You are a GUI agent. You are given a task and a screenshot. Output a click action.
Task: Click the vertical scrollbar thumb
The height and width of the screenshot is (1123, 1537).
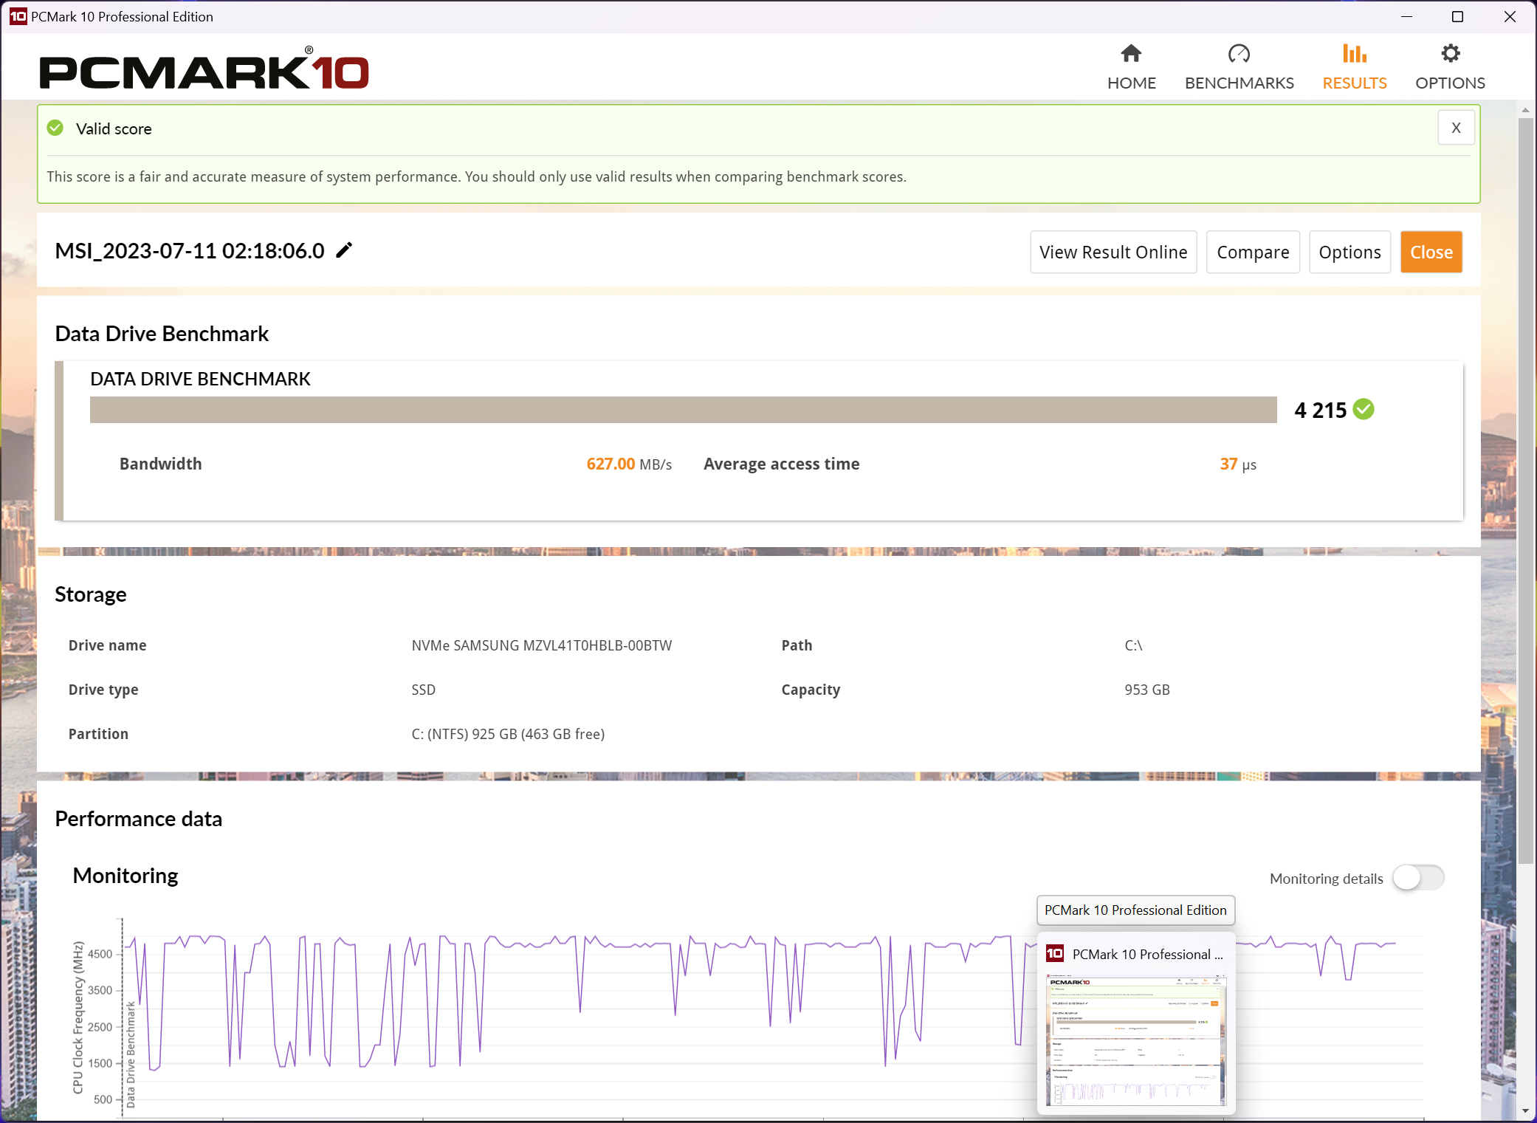coord(1525,491)
